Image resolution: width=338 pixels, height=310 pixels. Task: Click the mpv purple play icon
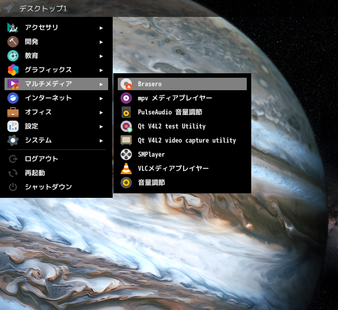[126, 98]
